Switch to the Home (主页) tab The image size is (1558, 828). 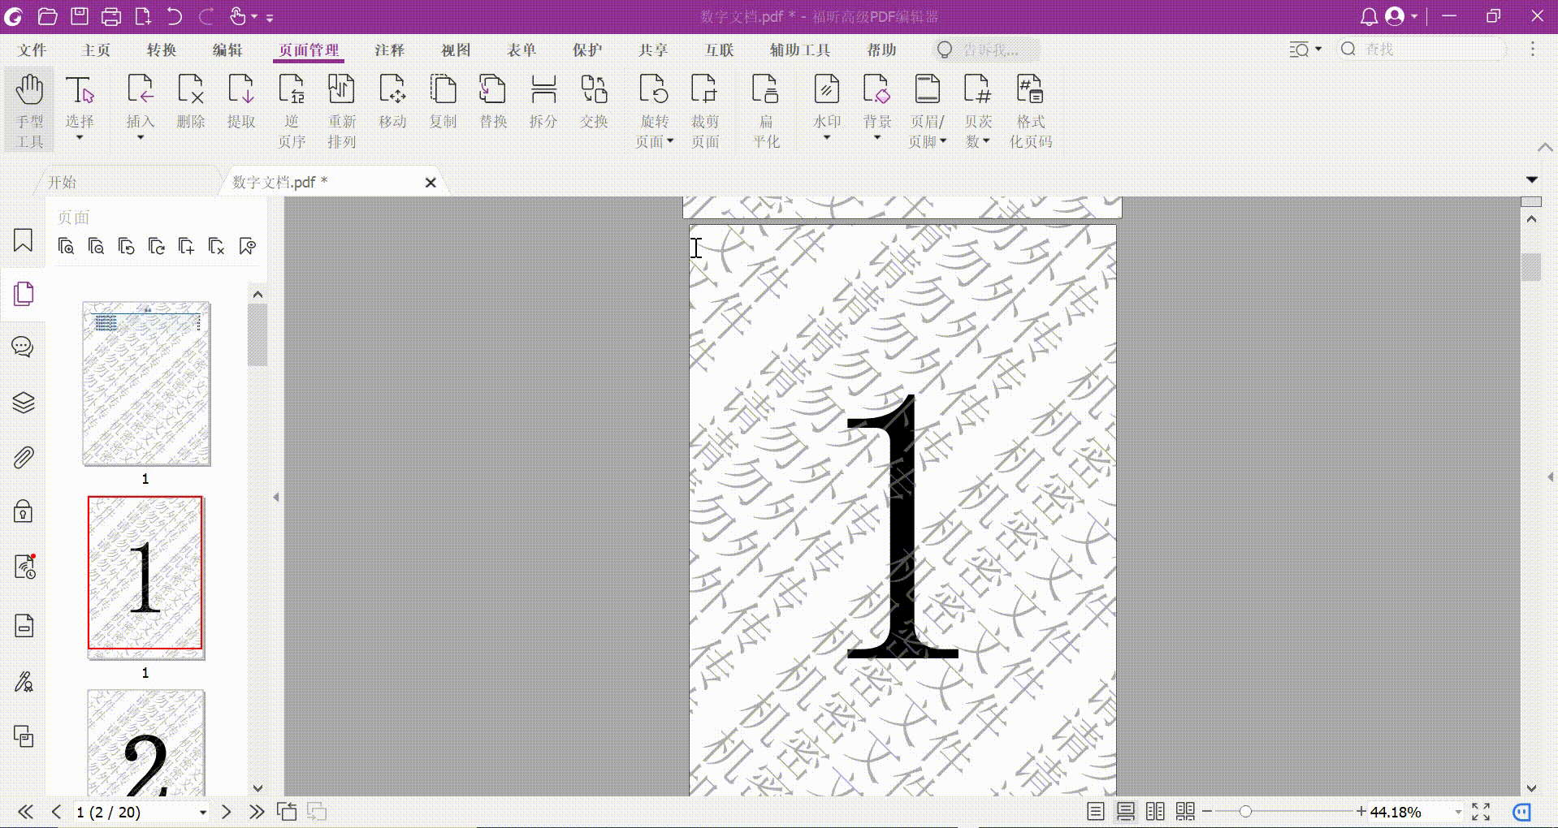97,50
